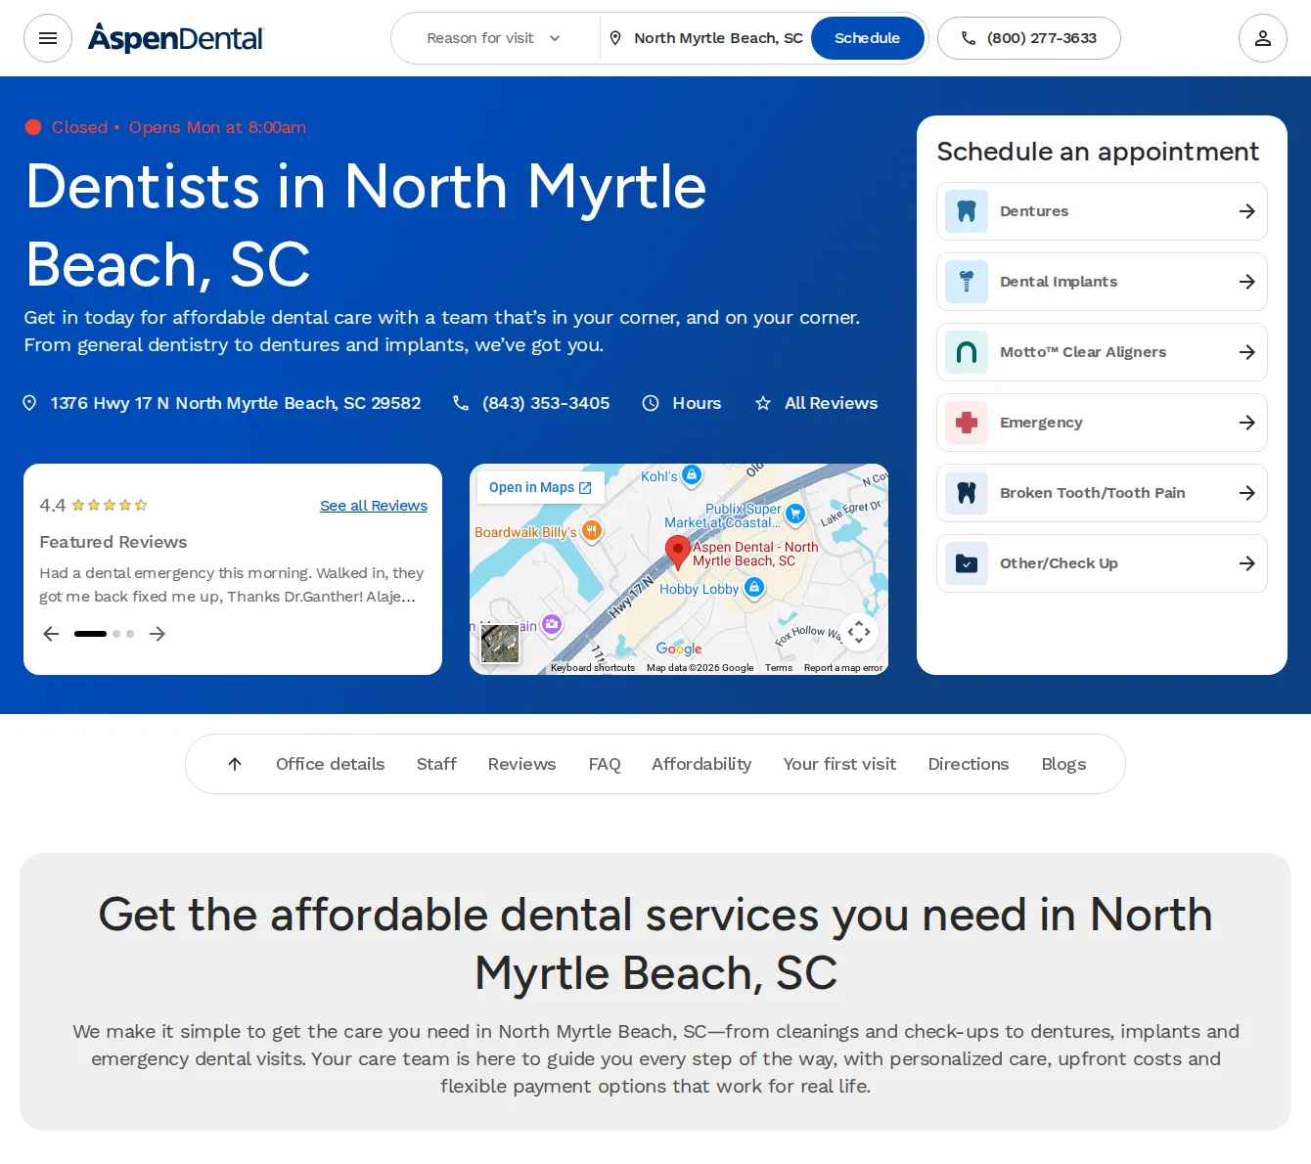Click the arrow on Dental Implants row
Image resolution: width=1311 pixels, height=1164 pixels.
1247,282
